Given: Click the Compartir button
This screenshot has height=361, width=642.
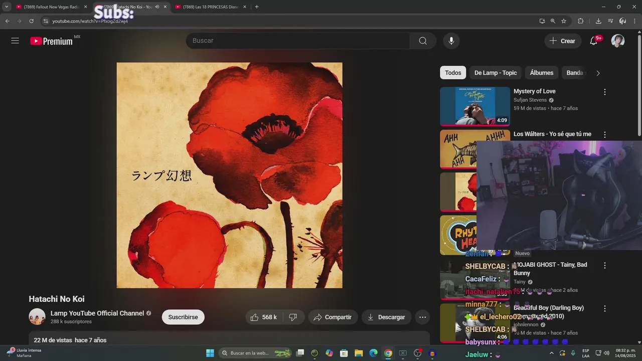Looking at the screenshot, I should 333,317.
